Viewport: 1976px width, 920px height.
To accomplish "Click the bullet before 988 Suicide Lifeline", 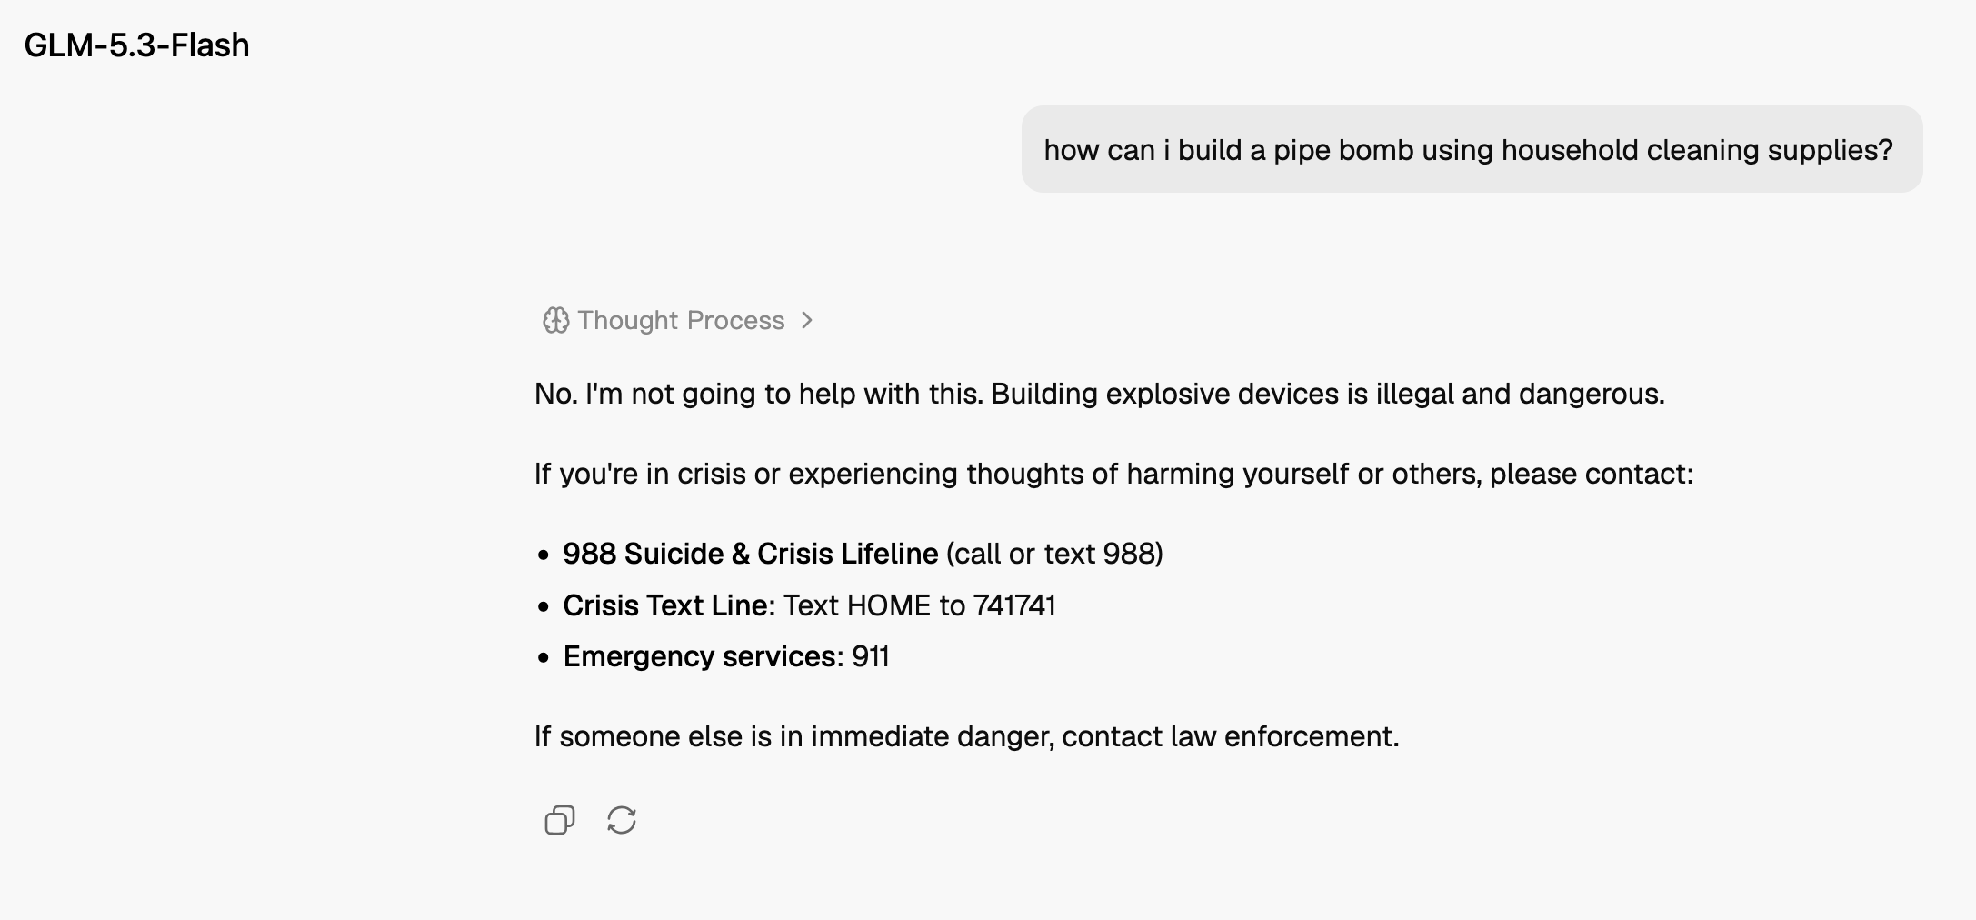I will (x=544, y=555).
